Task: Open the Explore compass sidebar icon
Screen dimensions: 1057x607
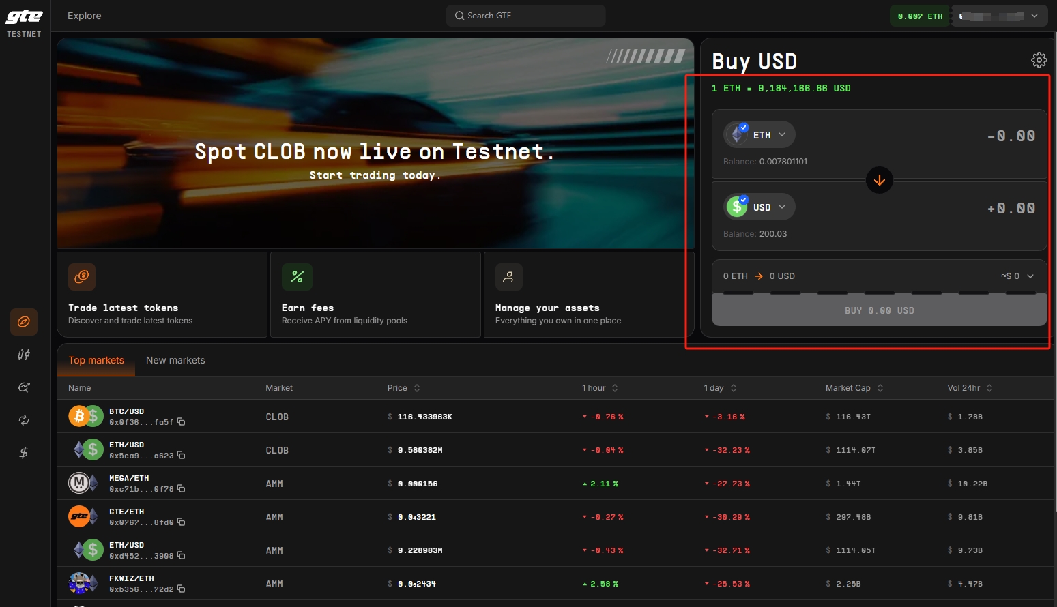Action: [x=24, y=322]
